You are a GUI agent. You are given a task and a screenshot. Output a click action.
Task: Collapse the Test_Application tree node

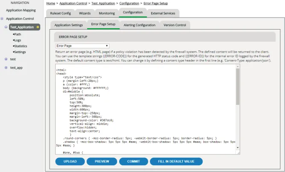[6, 27]
